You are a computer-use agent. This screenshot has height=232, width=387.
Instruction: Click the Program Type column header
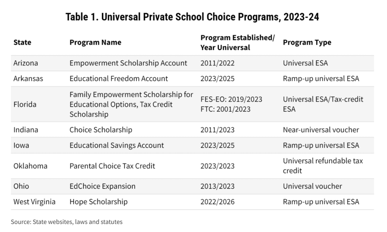pyautogui.click(x=307, y=42)
